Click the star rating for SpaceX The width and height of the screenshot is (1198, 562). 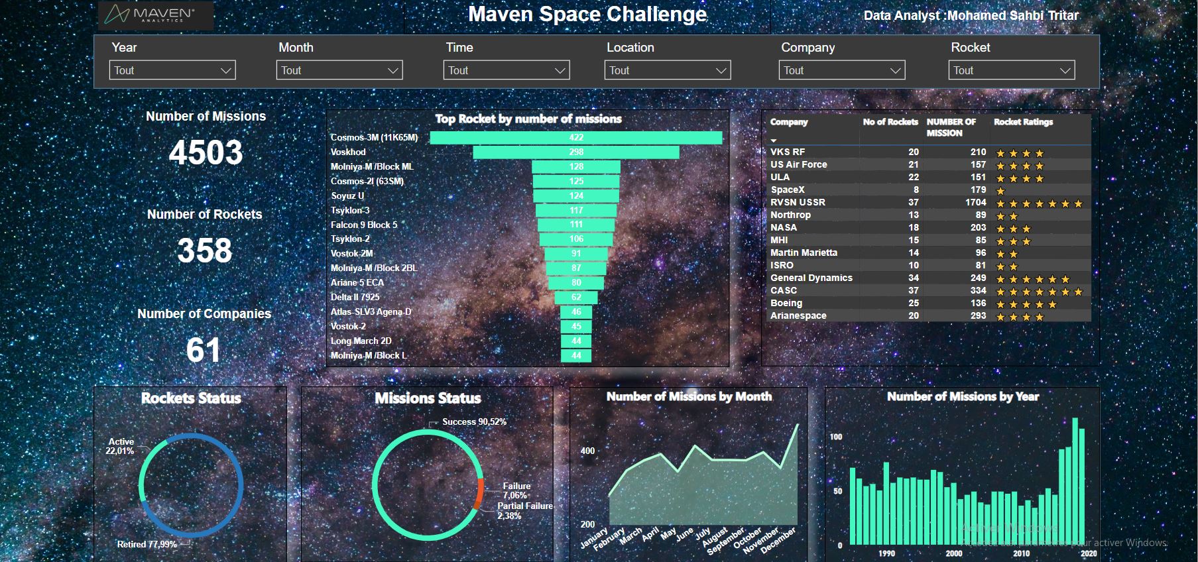(1000, 191)
